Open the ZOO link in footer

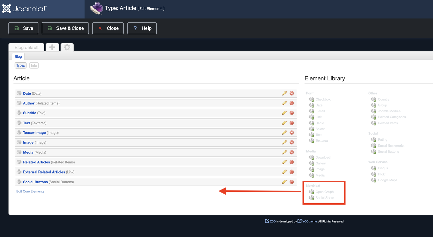pyautogui.click(x=270, y=221)
